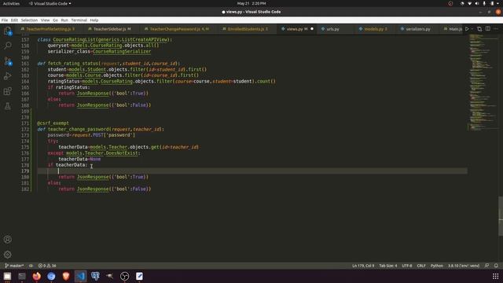Place cursor on line 173 password assignment
The image size is (503, 283).
[x=91, y=135]
